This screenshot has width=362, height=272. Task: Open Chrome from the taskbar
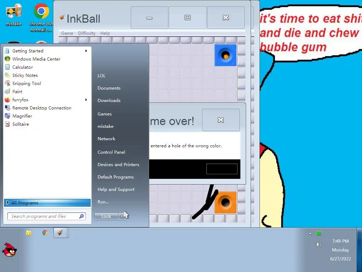[x=45, y=233]
